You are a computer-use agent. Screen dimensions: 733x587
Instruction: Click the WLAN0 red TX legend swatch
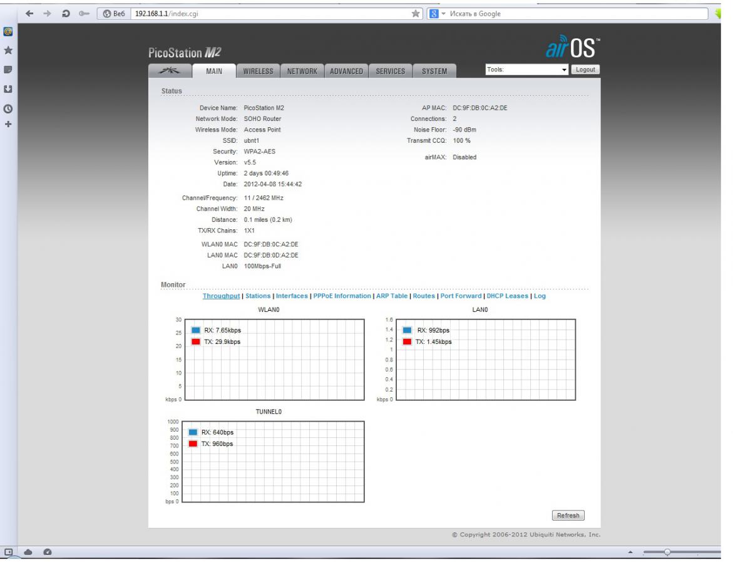point(196,342)
